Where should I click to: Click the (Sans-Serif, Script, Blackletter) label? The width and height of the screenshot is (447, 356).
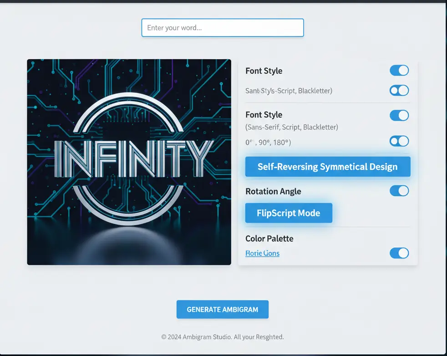[291, 127]
